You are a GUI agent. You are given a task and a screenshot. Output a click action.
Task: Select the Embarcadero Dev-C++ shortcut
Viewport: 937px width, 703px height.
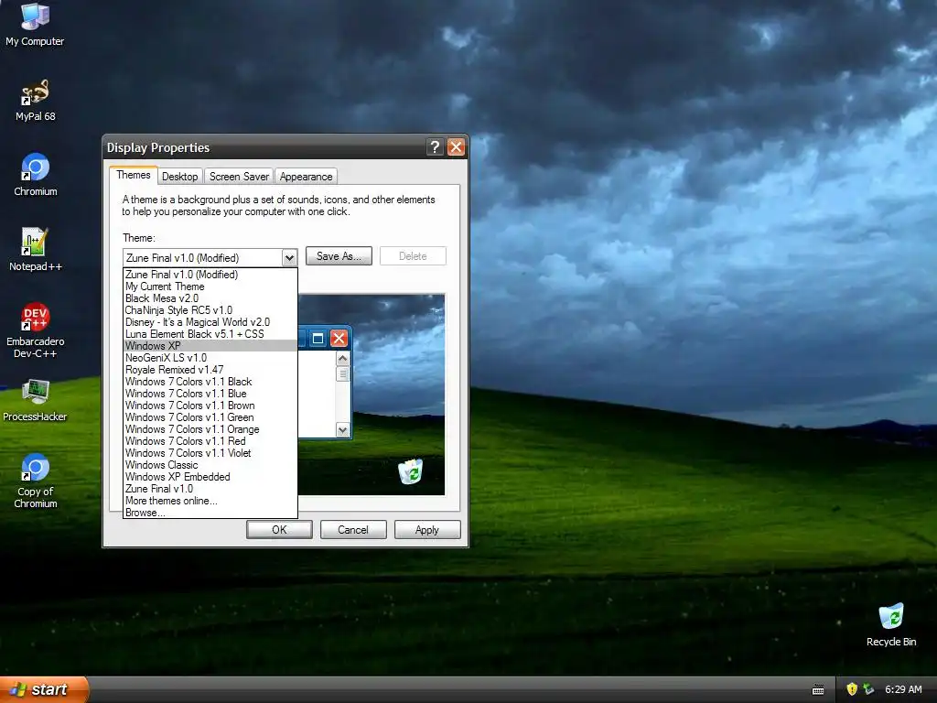[36, 330]
